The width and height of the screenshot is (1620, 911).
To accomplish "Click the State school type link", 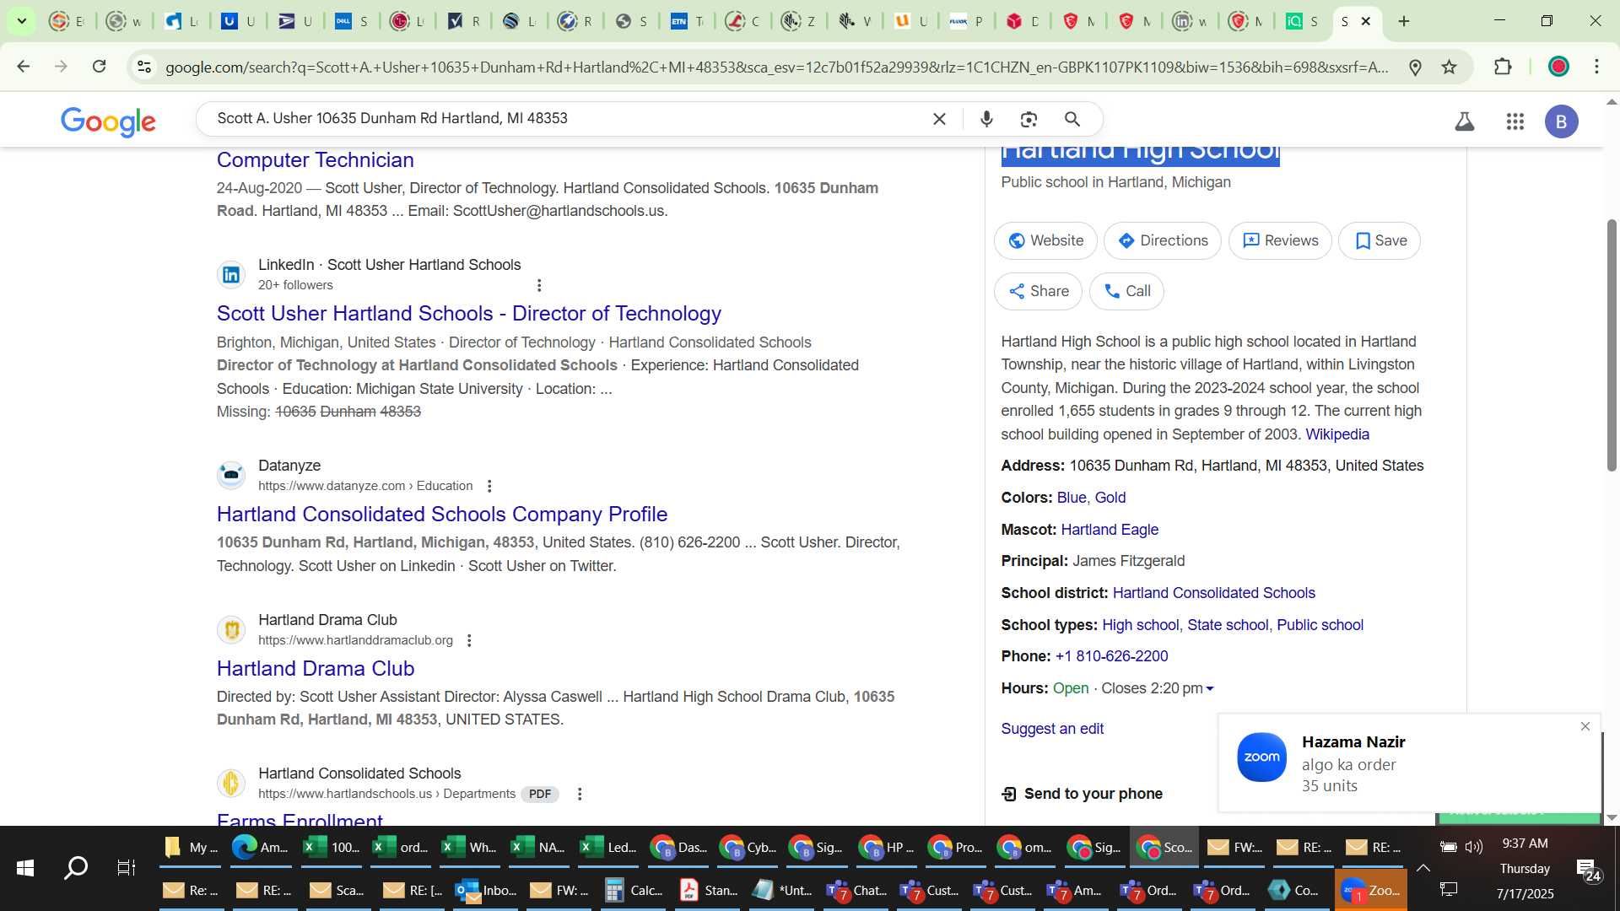I will click(1228, 625).
